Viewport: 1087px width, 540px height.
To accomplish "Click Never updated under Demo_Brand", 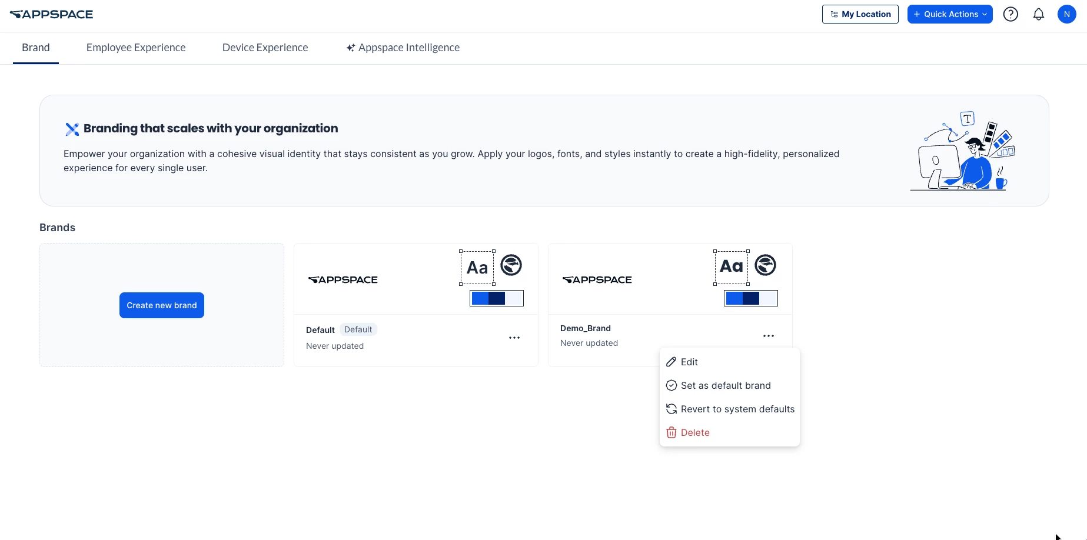I will (x=589, y=343).
